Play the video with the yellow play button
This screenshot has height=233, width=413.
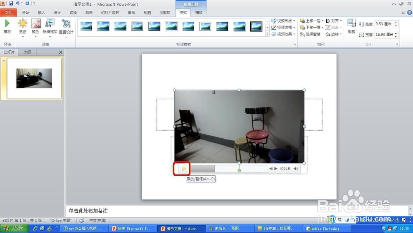tap(184, 169)
